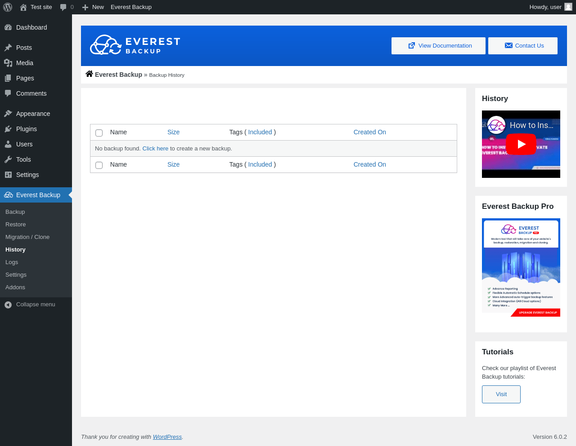Click Included link in footer Tags column
576x446 pixels.
260,164
